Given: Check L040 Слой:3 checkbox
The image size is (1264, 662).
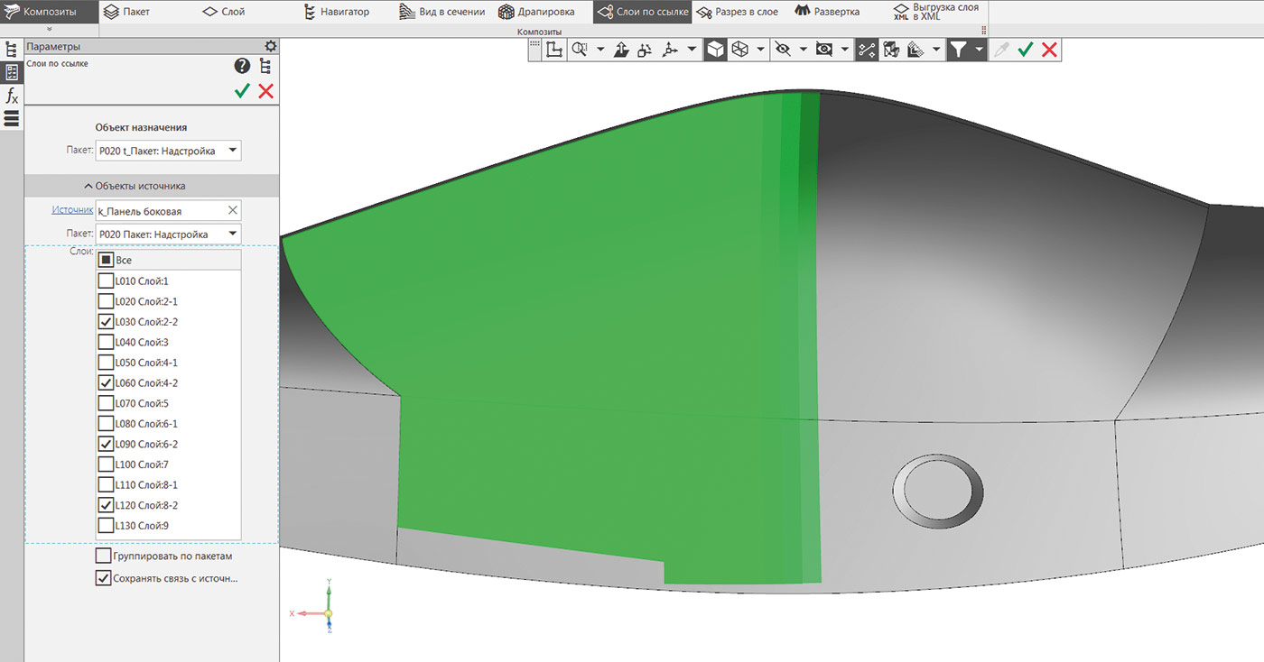Looking at the screenshot, I should pyautogui.click(x=106, y=343).
